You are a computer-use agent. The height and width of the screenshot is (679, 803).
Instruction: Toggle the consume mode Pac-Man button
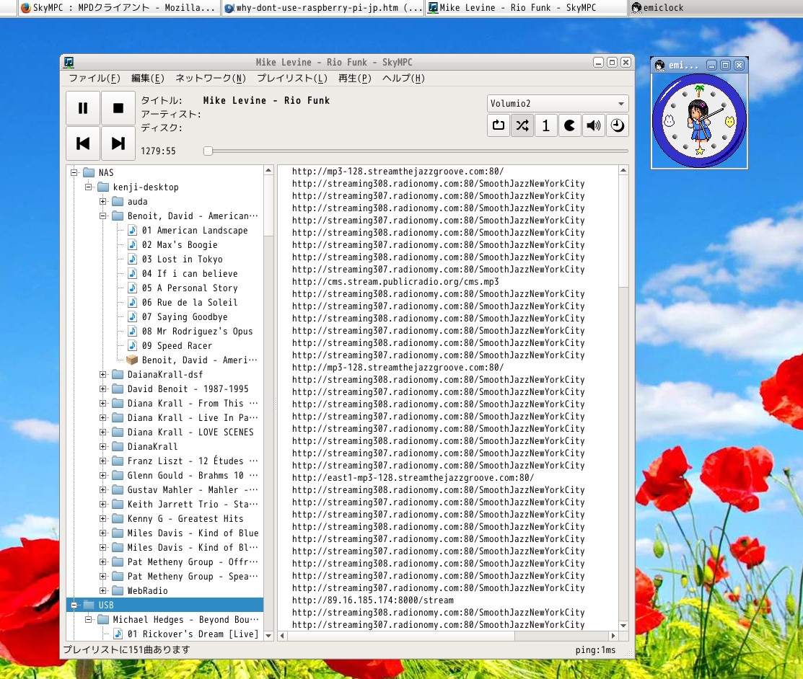pos(570,125)
